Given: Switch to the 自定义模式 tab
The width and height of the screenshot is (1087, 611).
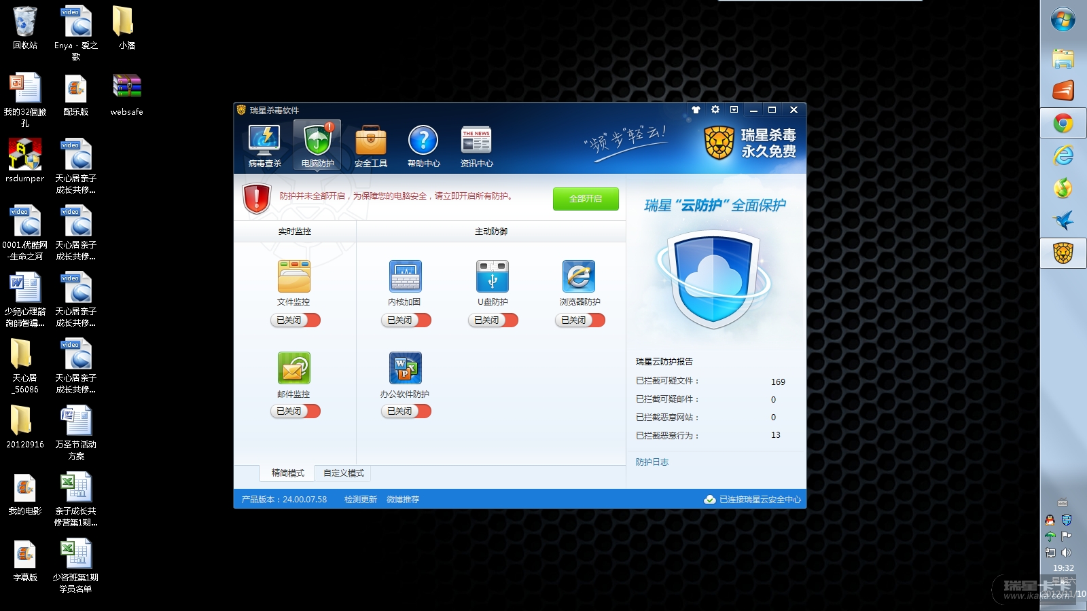Looking at the screenshot, I should click(343, 473).
